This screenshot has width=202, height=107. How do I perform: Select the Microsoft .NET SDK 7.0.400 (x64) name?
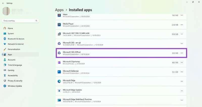click(76, 33)
